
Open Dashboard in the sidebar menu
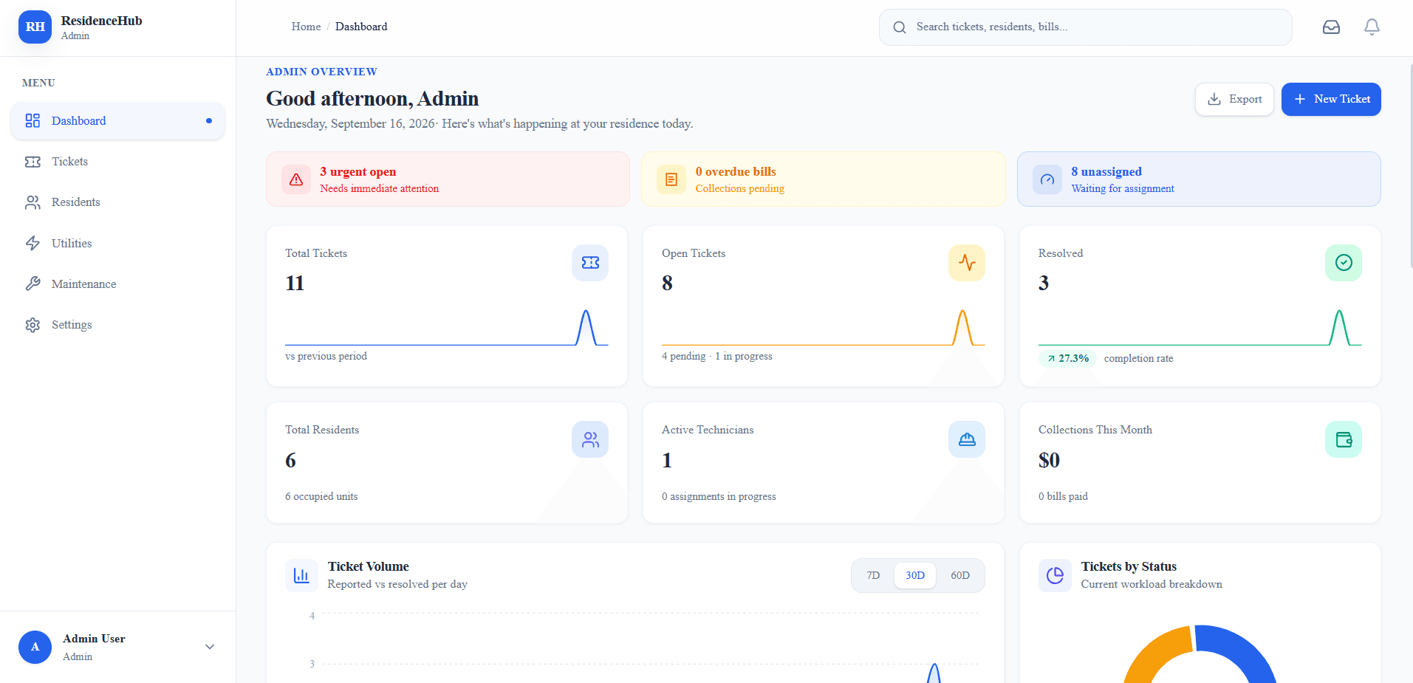pos(117,120)
